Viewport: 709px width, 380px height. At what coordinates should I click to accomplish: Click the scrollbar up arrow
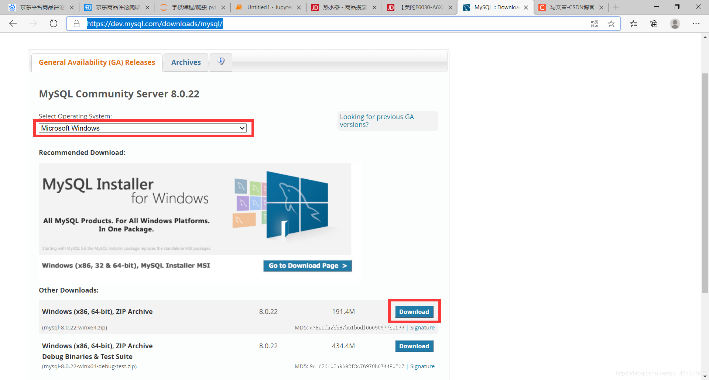[x=705, y=37]
